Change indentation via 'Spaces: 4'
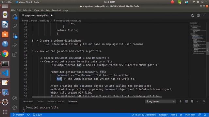The image size is (209, 117). click(164, 115)
